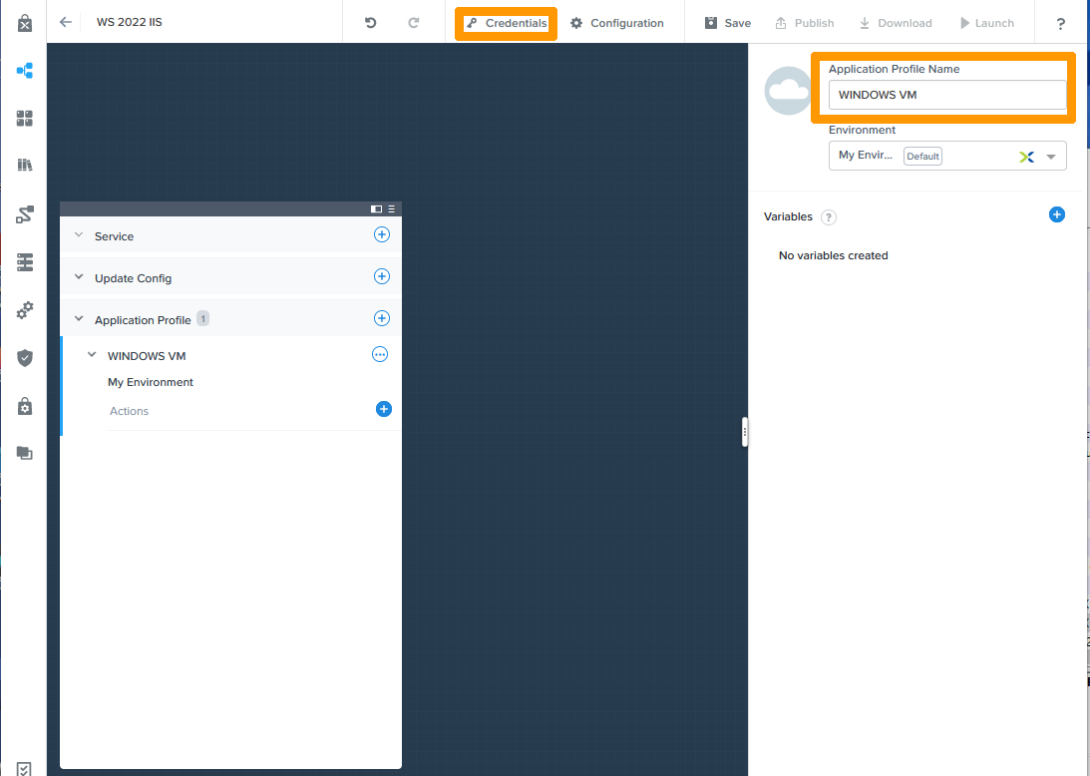Collapse the Update Config section

(x=80, y=277)
